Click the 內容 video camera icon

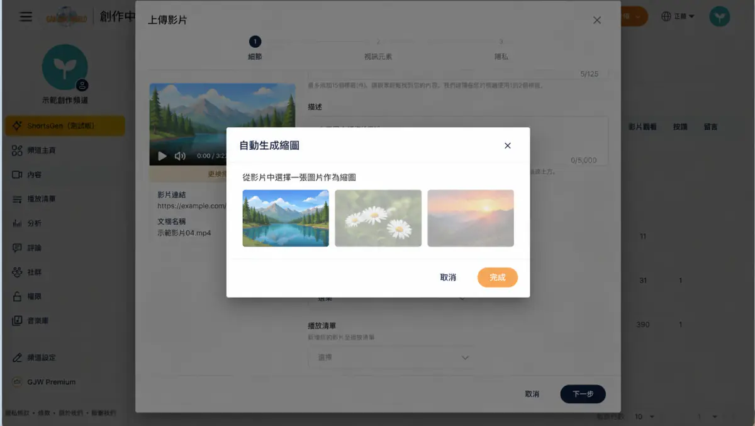(x=18, y=175)
